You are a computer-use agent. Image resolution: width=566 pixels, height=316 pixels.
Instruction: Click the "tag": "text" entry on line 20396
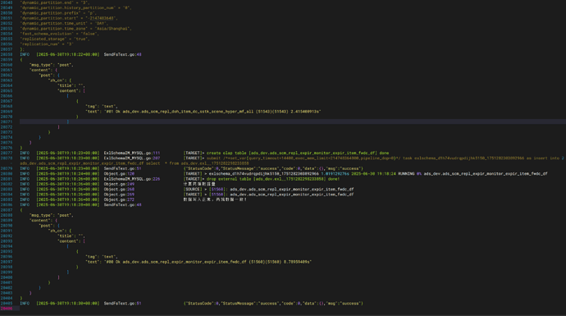(x=102, y=257)
